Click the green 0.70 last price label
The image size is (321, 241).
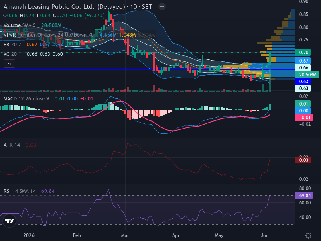tap(303, 53)
